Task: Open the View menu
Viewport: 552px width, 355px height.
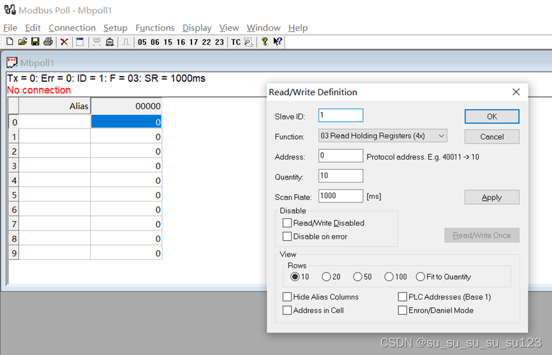Action: (229, 28)
